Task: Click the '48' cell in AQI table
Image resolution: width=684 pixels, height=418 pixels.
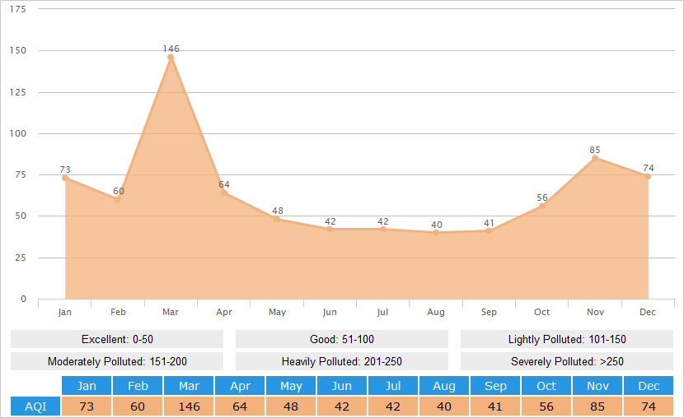Action: (291, 406)
